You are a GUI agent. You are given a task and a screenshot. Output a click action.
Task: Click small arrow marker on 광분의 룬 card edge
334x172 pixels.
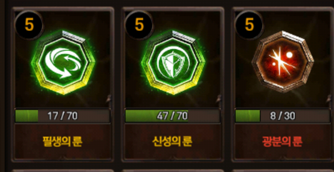[x=329, y=99]
